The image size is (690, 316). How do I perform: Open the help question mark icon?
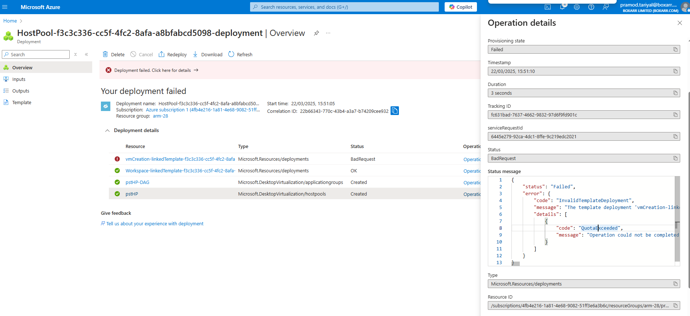(x=591, y=7)
